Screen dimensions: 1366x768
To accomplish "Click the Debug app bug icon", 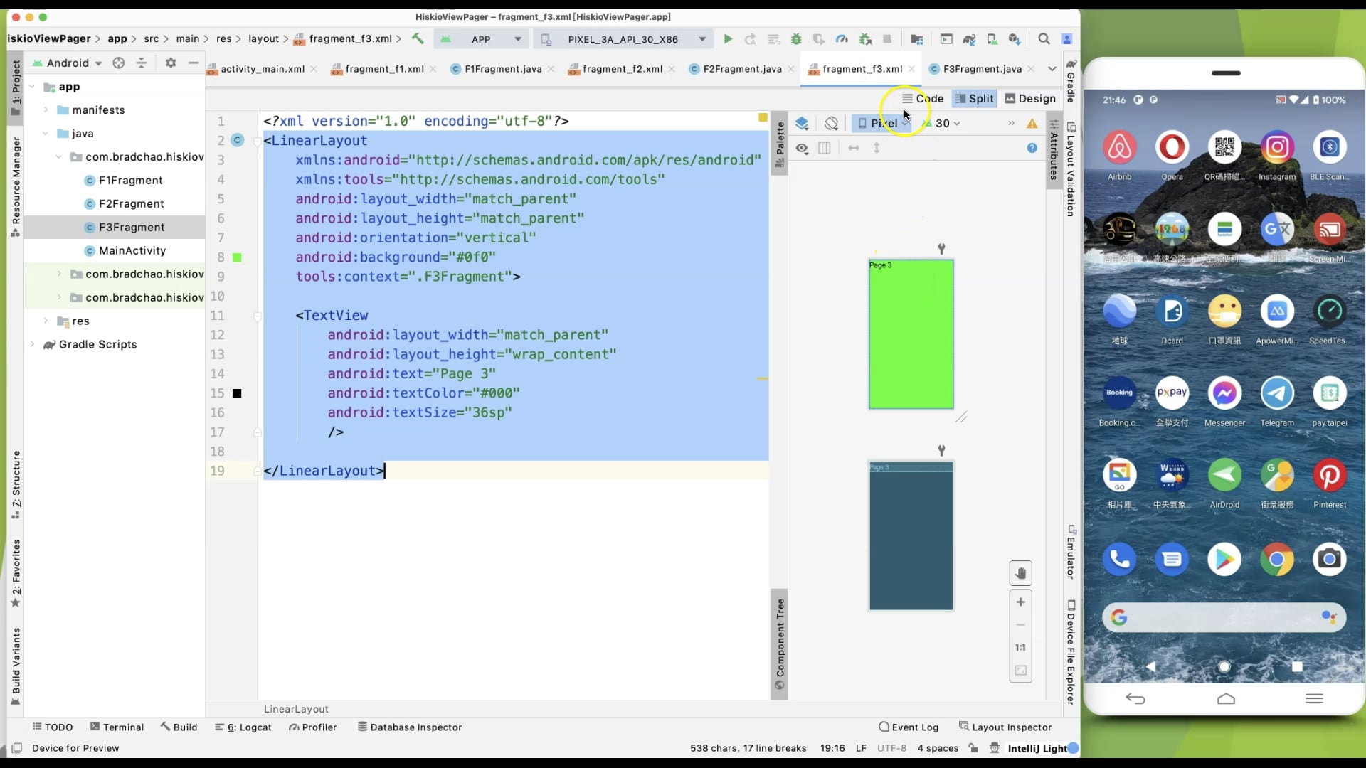I will (796, 39).
